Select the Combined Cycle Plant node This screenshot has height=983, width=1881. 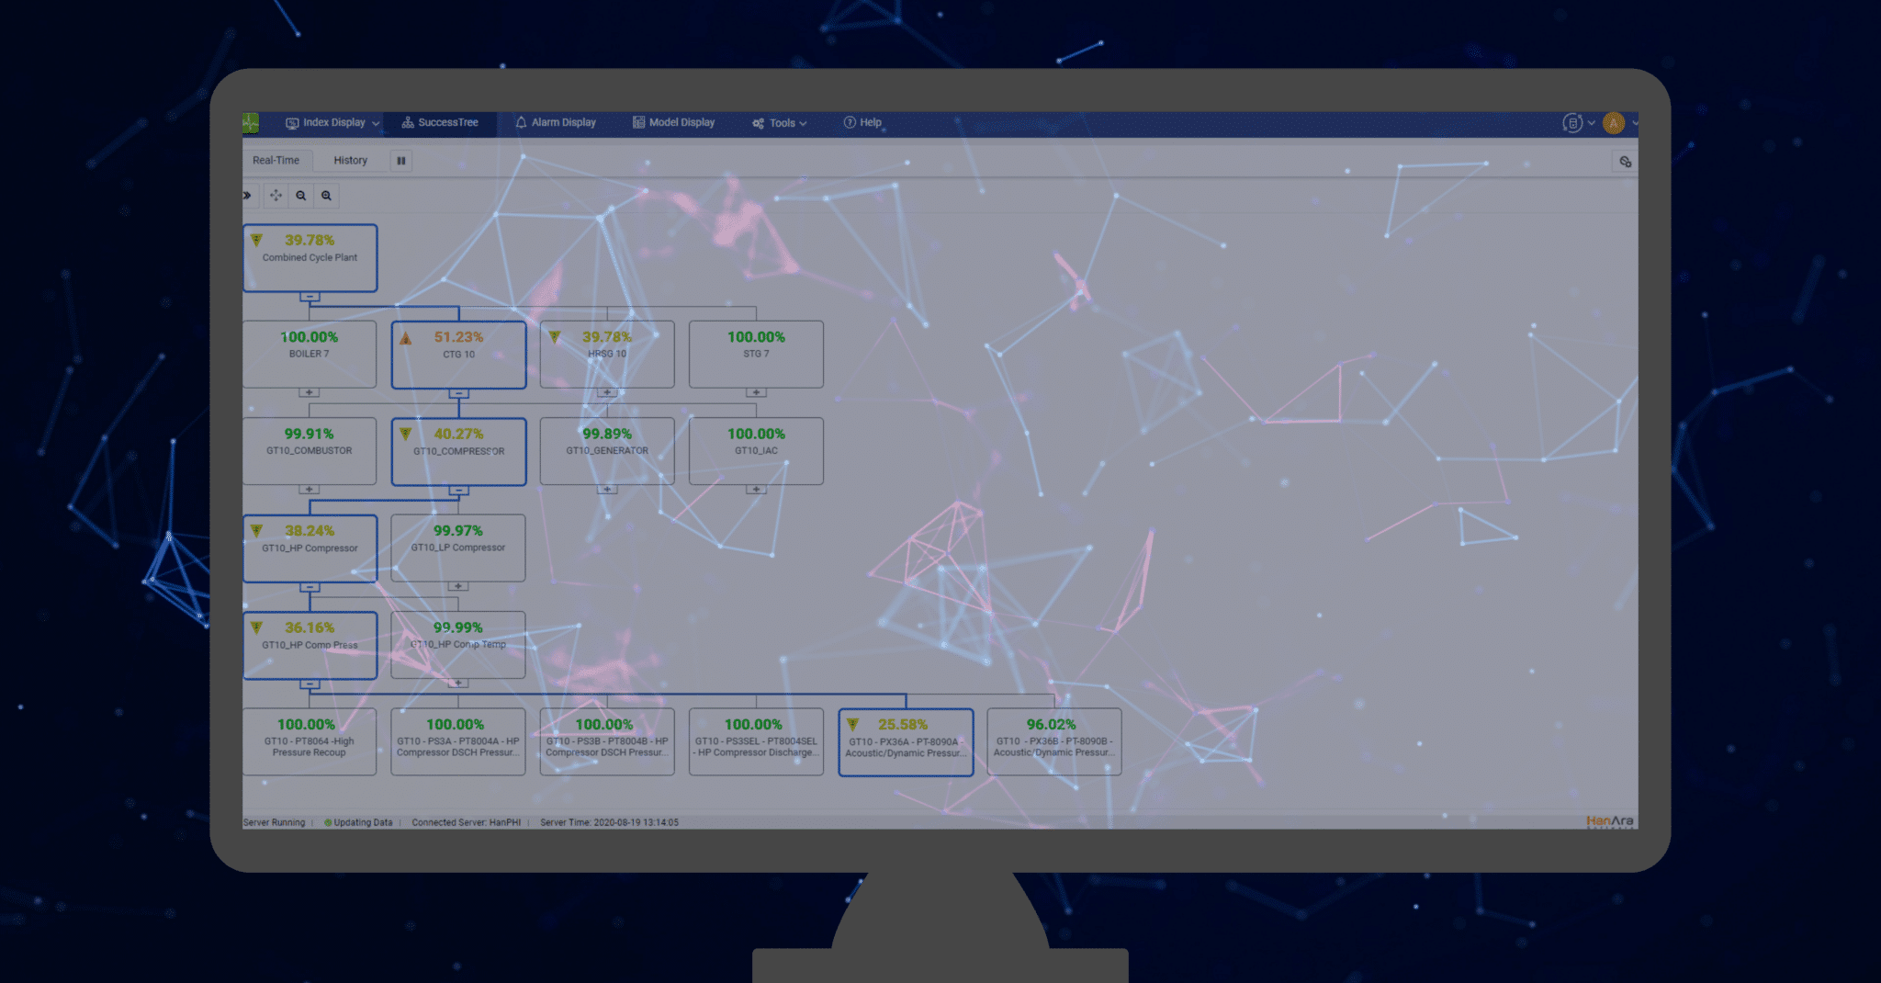(310, 258)
